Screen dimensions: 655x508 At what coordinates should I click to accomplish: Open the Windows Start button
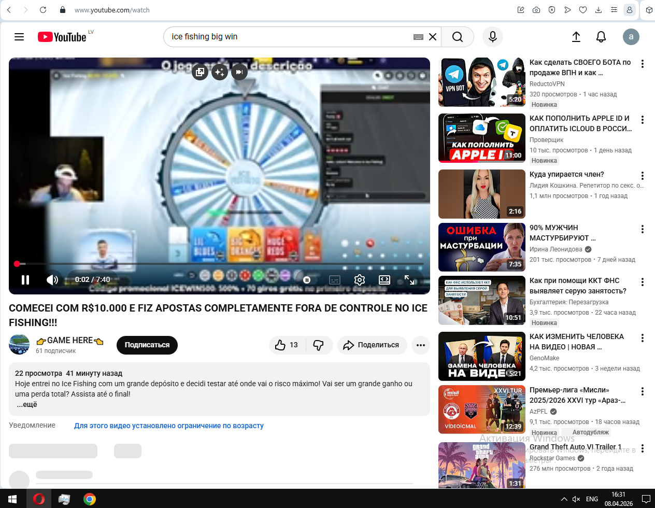(12, 499)
